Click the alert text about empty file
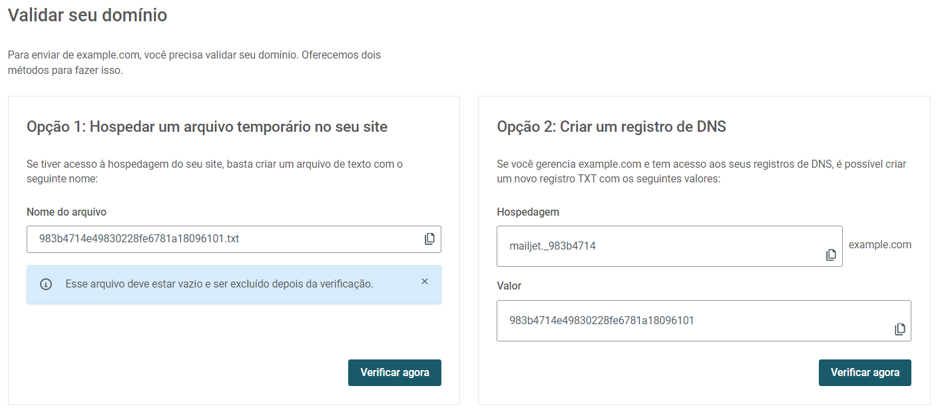This screenshot has width=938, height=414. [219, 284]
